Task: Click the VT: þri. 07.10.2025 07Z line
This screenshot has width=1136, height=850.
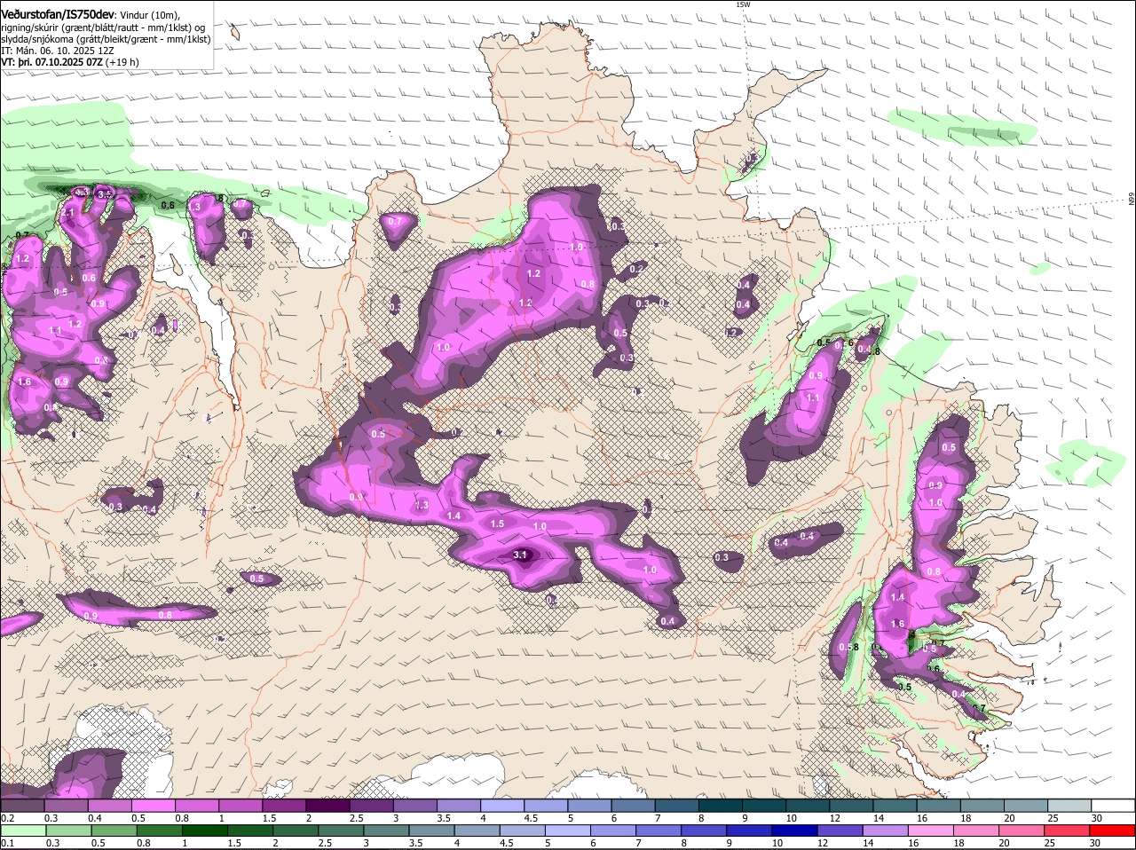Action: pos(51,62)
